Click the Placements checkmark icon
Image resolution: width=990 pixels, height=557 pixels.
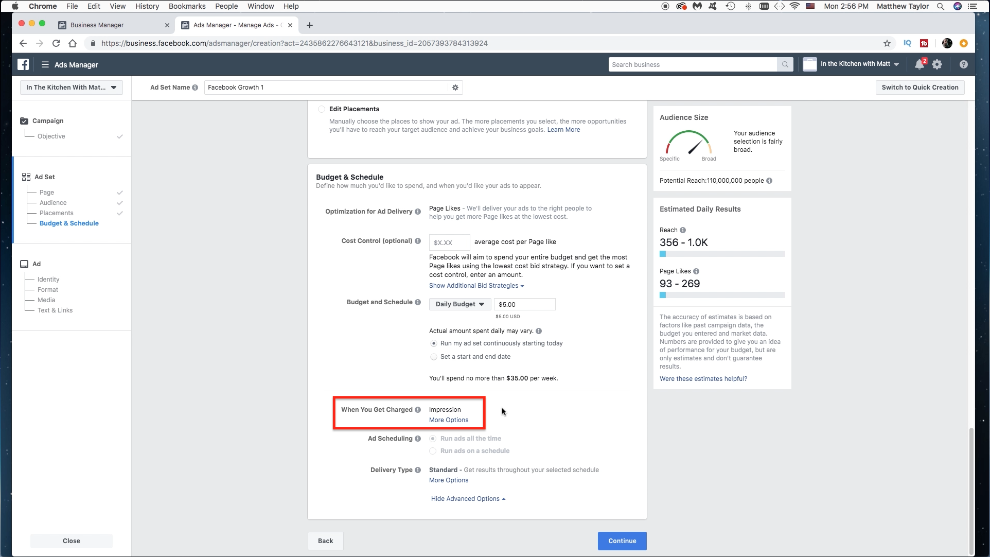pos(120,212)
